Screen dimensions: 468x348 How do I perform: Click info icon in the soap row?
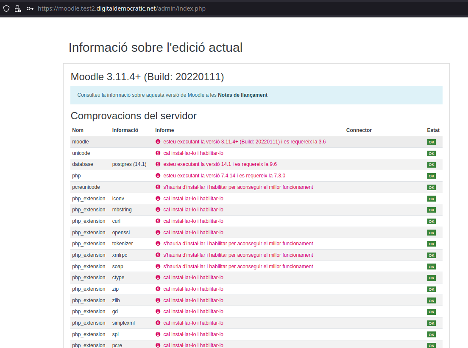(x=158, y=266)
